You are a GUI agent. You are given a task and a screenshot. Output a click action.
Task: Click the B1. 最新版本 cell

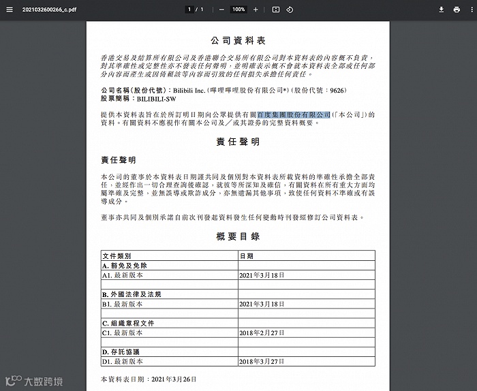170,304
